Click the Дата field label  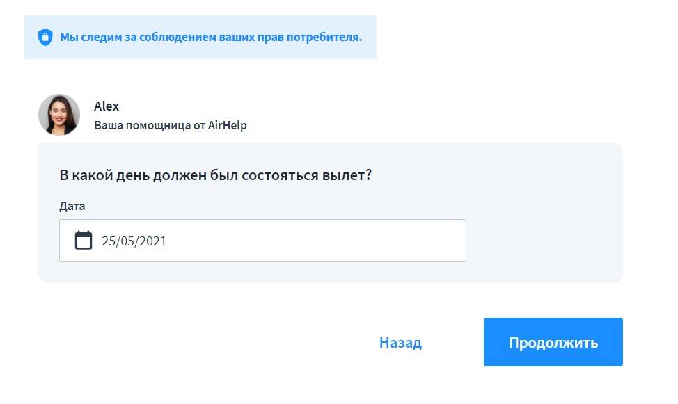(x=72, y=206)
